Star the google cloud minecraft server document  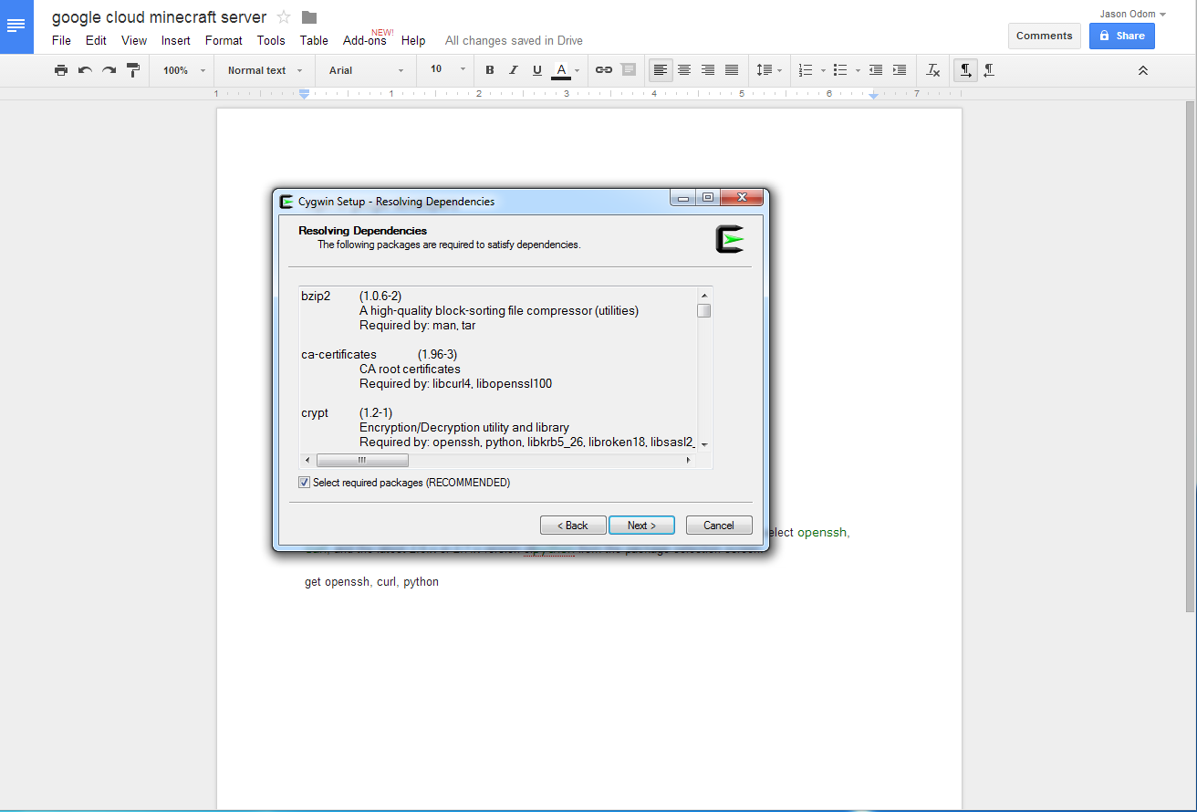[284, 17]
